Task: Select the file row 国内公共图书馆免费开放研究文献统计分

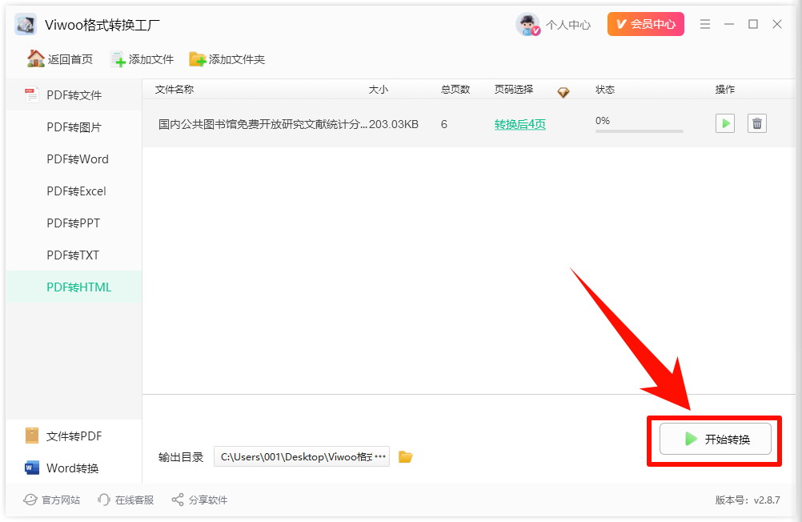Action: 468,123
